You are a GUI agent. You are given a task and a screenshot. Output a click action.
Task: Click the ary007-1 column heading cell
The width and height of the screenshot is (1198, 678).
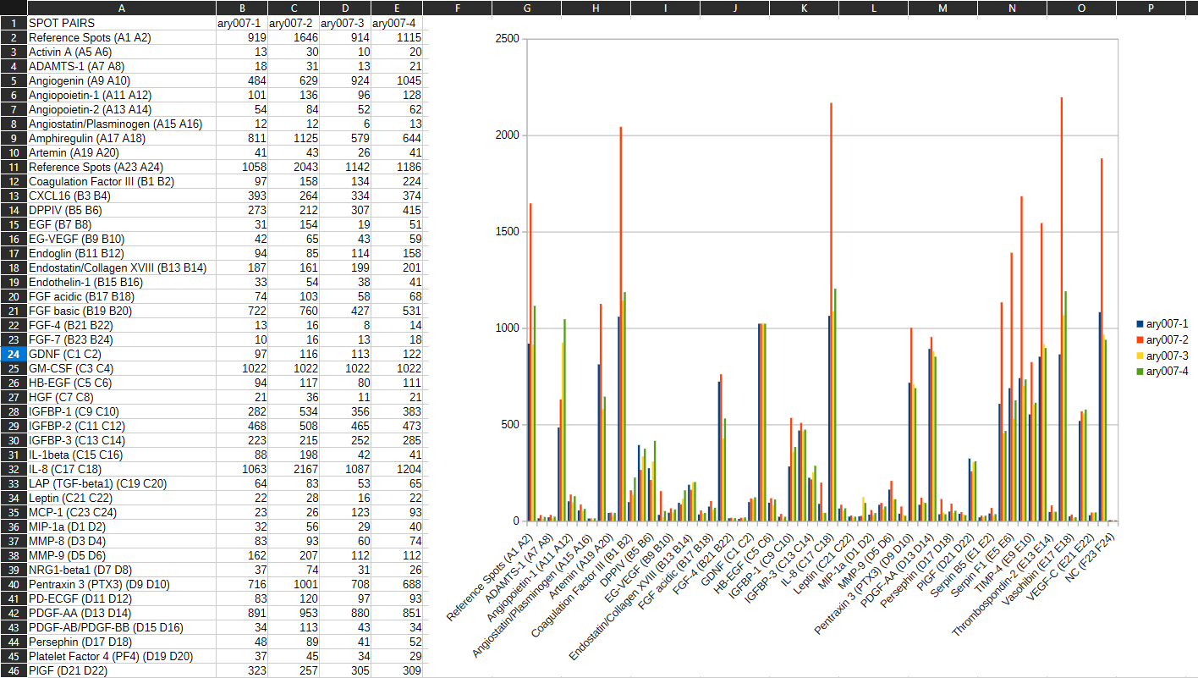pos(242,23)
